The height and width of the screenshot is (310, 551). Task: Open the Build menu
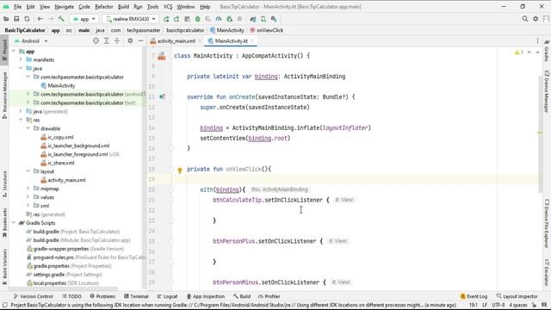point(123,7)
